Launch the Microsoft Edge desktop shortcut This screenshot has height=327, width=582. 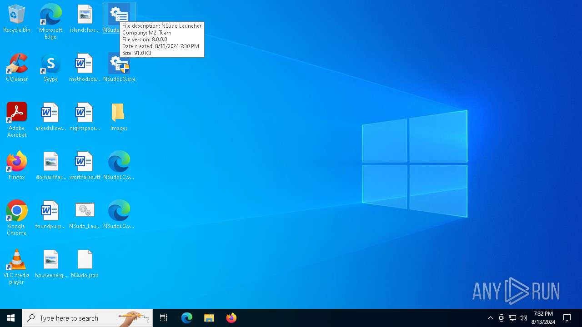pos(50,21)
